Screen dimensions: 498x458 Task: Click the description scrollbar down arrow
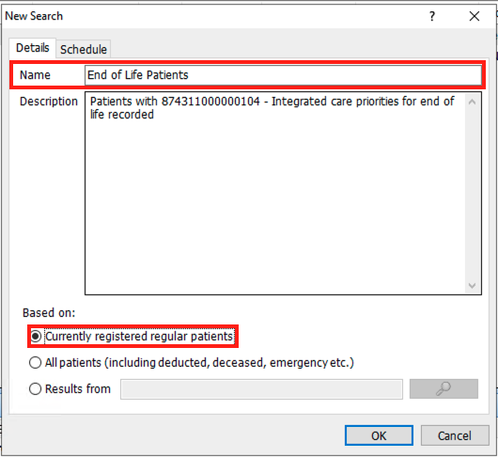tap(472, 285)
